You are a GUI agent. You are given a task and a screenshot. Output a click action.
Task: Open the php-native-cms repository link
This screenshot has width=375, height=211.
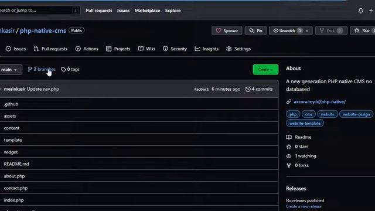coord(43,30)
